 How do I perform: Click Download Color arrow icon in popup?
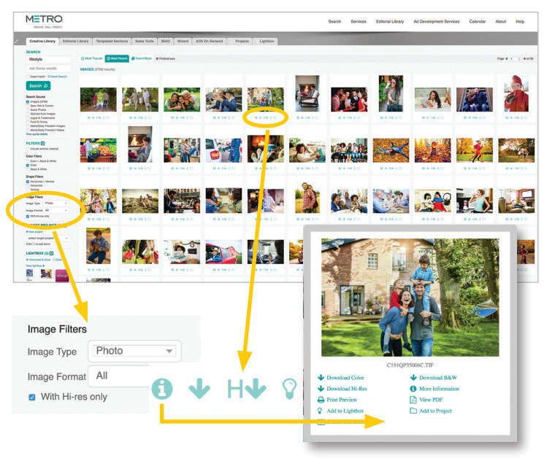(321, 378)
